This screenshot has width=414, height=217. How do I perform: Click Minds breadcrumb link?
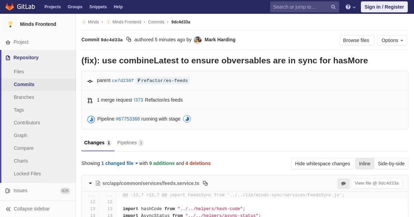pyautogui.click(x=93, y=22)
